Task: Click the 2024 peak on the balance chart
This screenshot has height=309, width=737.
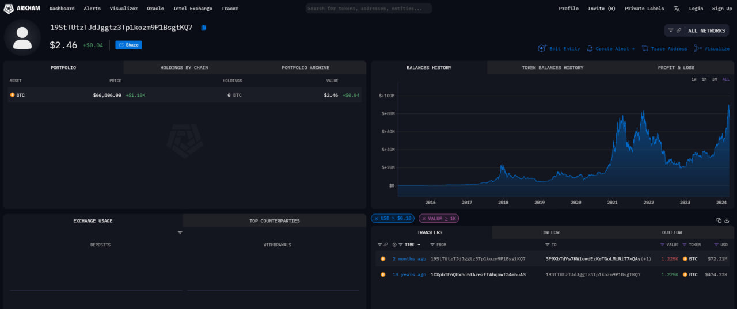Action: point(728,106)
